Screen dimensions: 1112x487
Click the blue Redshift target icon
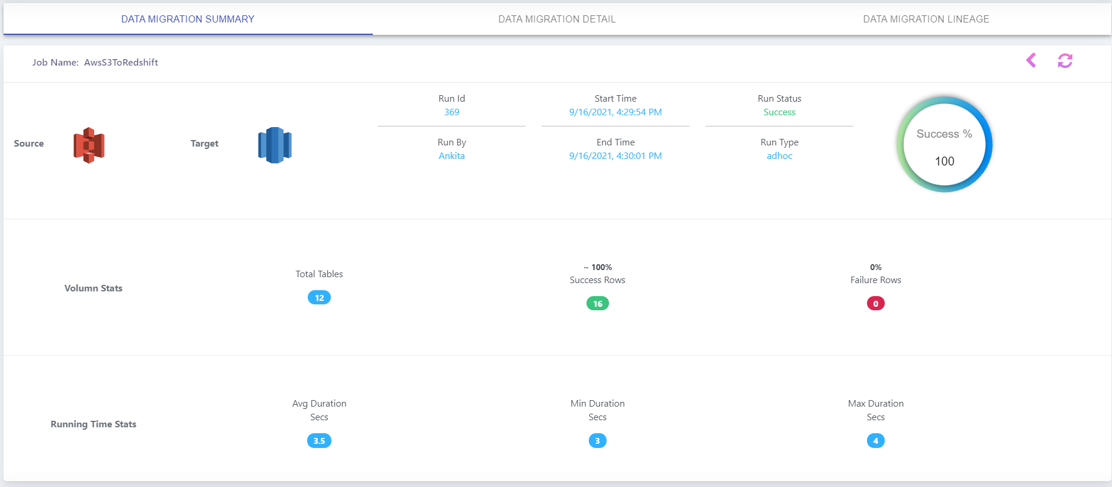[275, 145]
